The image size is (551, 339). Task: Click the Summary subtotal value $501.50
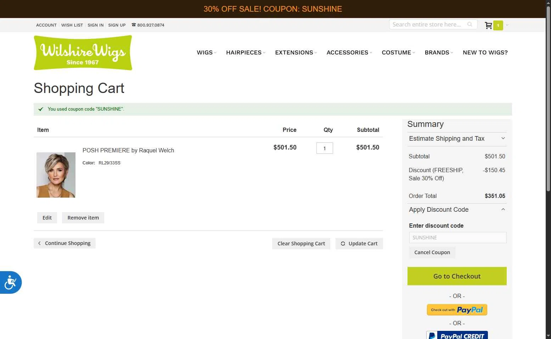pos(495,156)
